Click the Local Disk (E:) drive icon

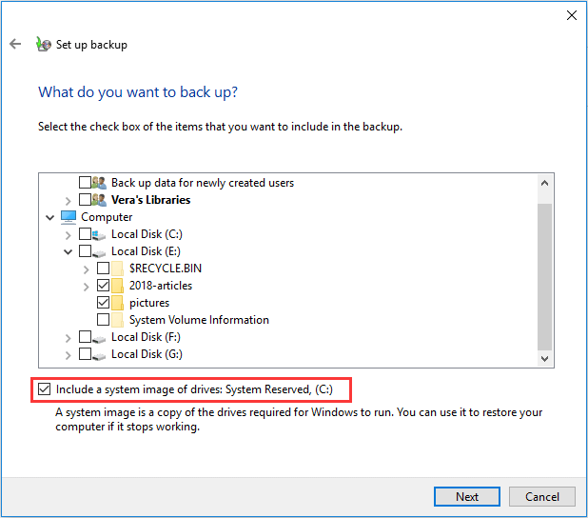coord(99,253)
